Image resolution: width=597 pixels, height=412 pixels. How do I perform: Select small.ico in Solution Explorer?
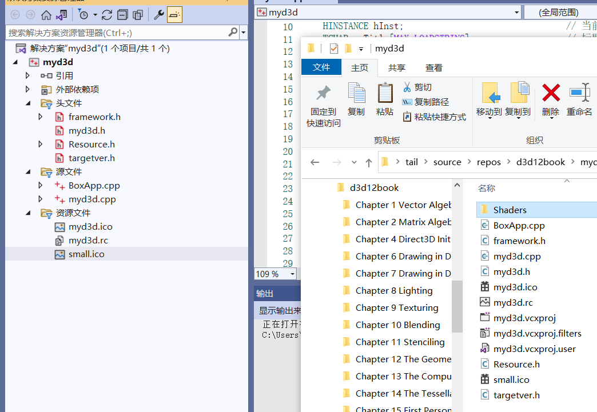[86, 254]
